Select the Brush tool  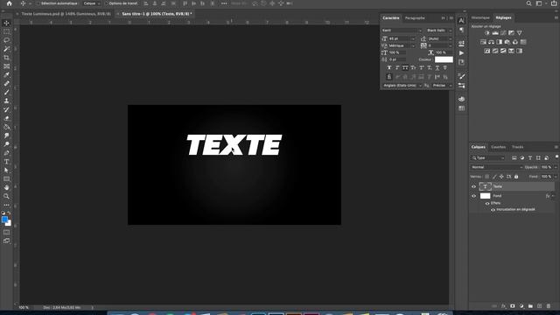(x=6, y=92)
